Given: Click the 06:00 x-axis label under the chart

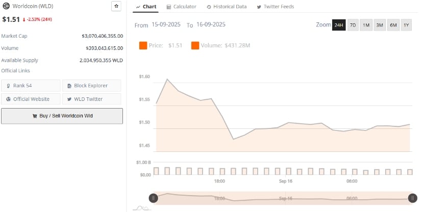Looking at the screenshot, I should point(352,181).
